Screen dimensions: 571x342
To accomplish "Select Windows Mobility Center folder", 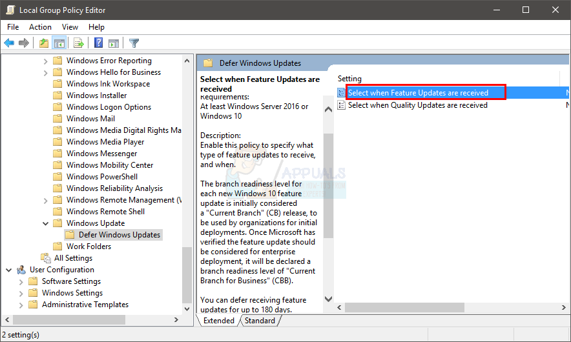I will point(110,165).
